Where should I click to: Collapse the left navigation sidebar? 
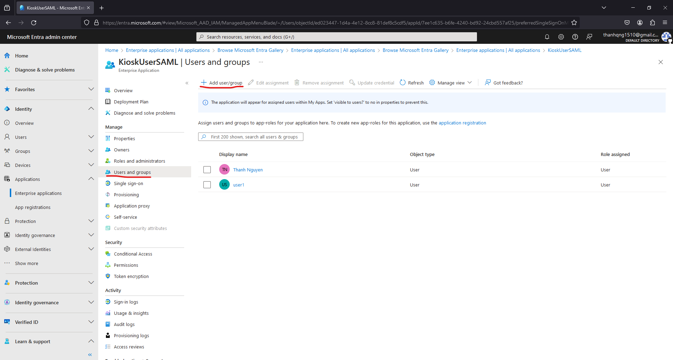90,355
